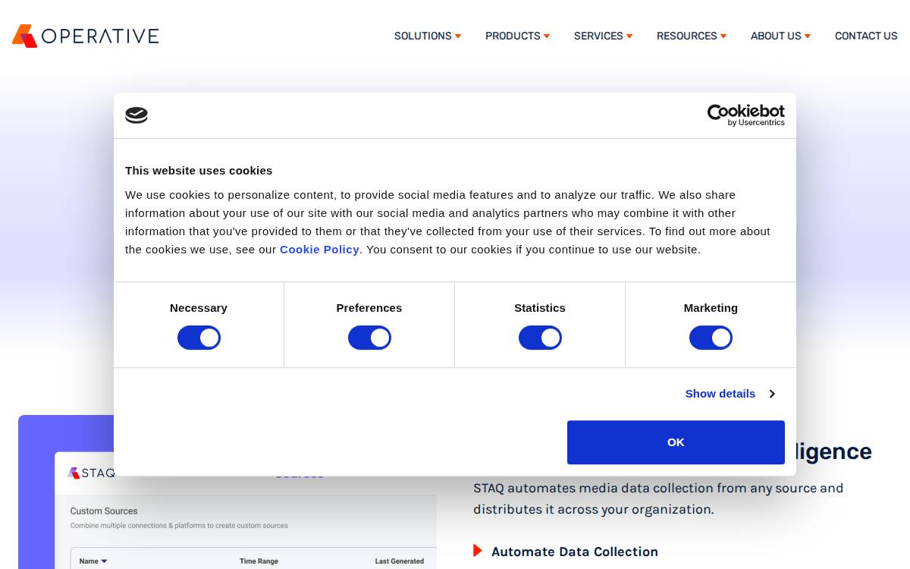Click the Automate Data Collection heading
The width and height of the screenshot is (910, 569).
(575, 552)
